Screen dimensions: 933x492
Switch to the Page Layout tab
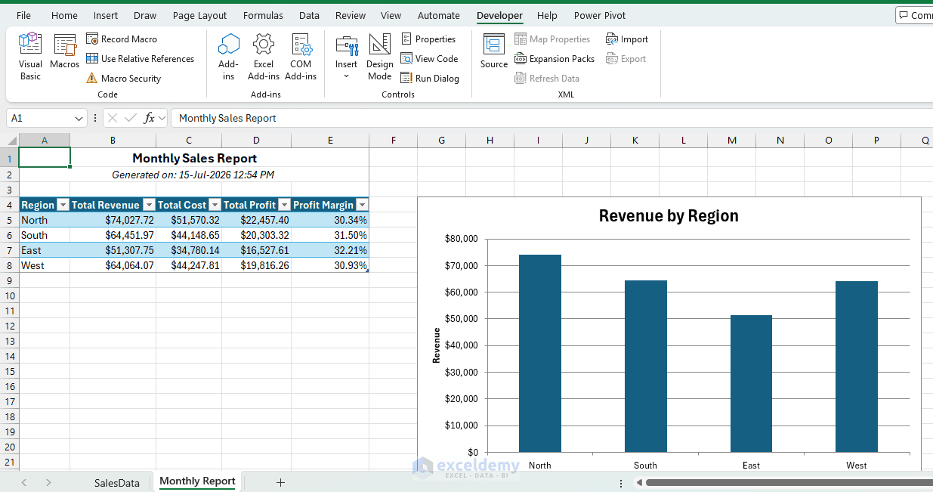(199, 15)
